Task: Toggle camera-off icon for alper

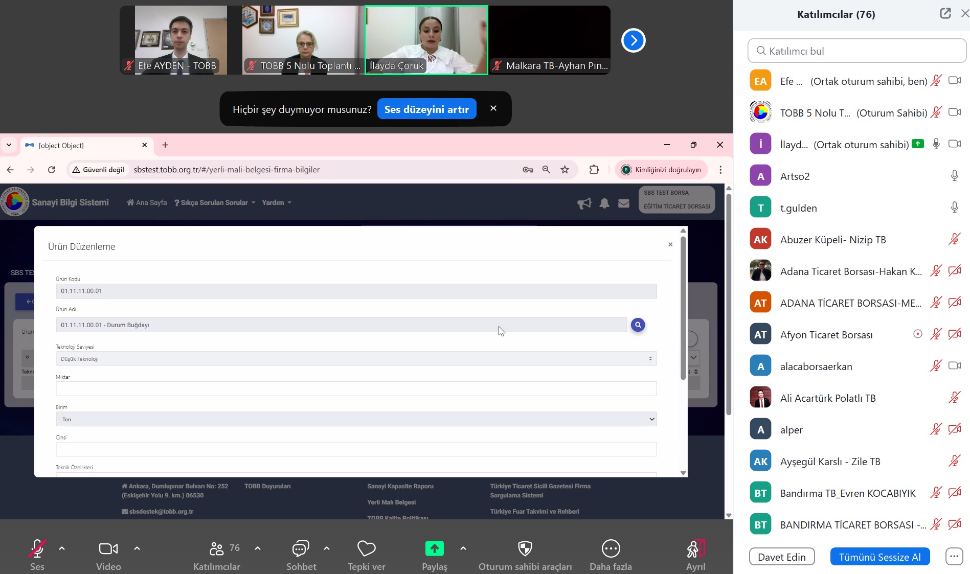Action: coord(954,429)
